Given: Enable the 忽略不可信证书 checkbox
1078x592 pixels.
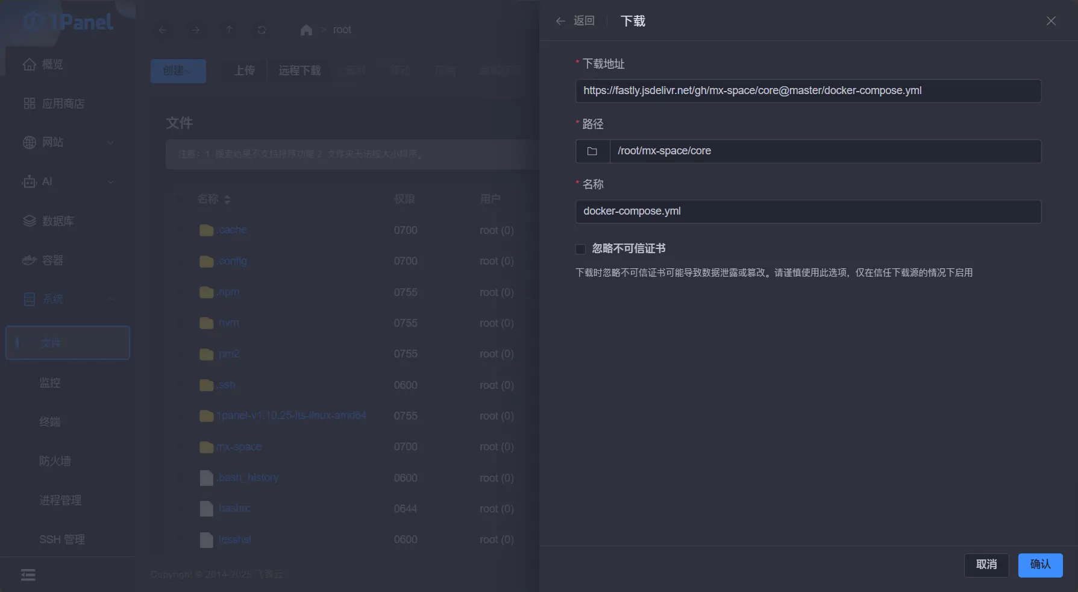Looking at the screenshot, I should [x=580, y=248].
